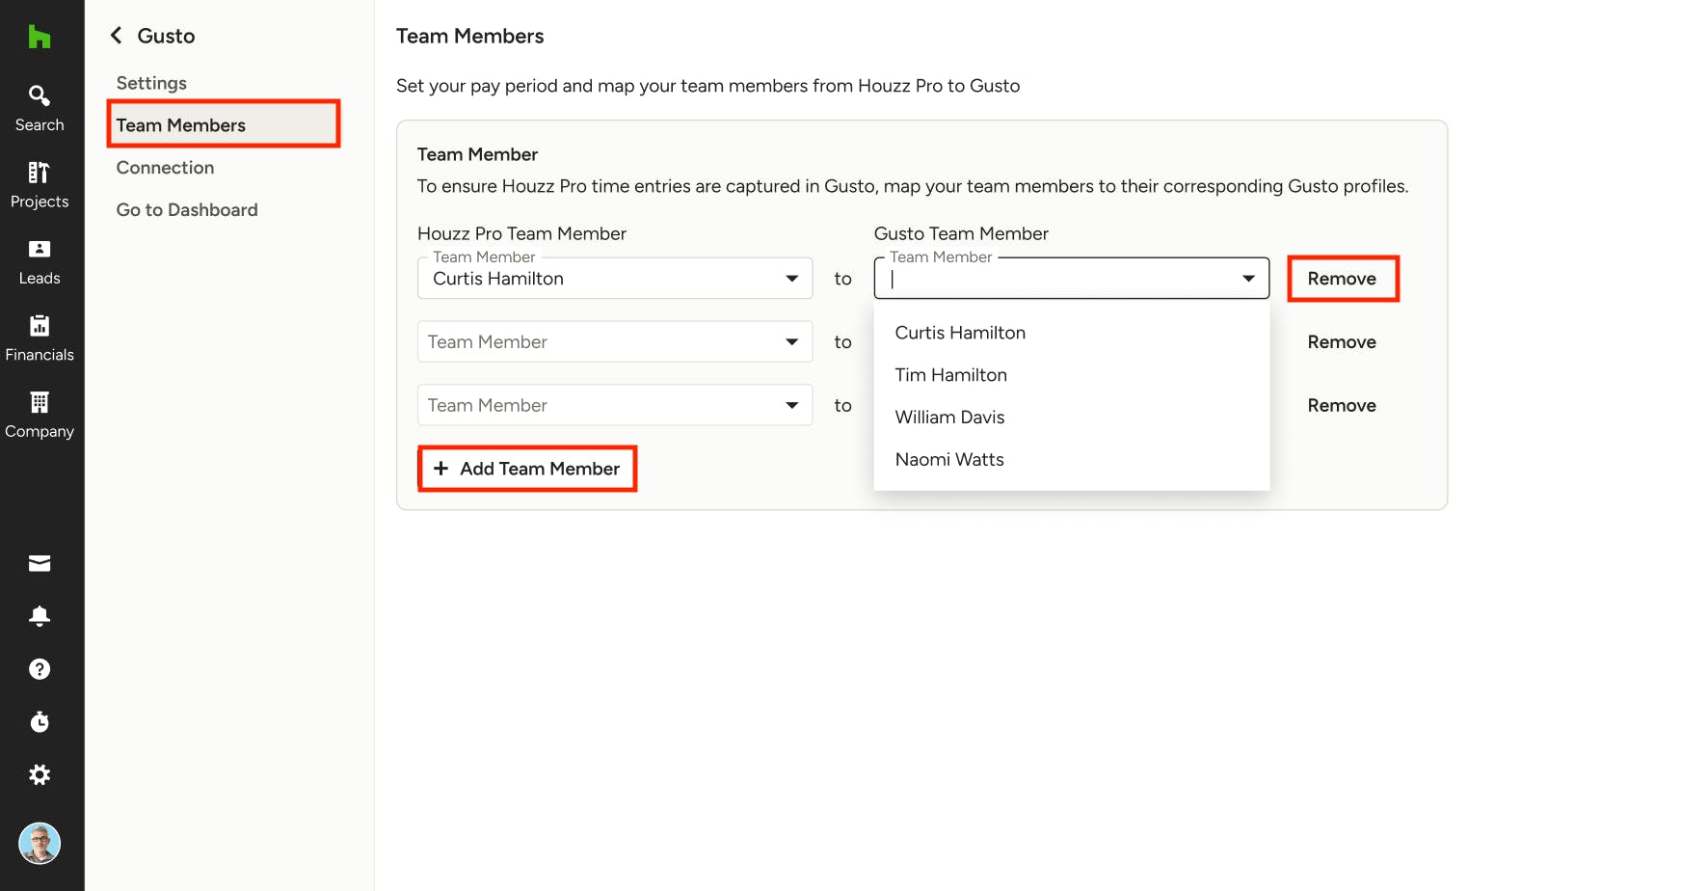Viewport: 1681px width, 891px height.
Task: Select Naomi Watts from the Gusto list
Action: coord(1072,460)
